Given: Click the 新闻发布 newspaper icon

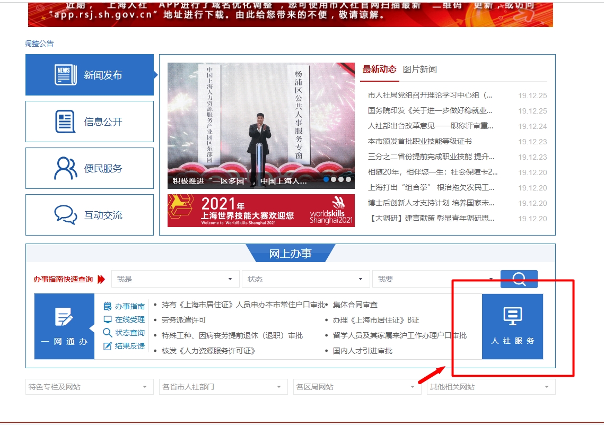Looking at the screenshot, I should (x=65, y=75).
